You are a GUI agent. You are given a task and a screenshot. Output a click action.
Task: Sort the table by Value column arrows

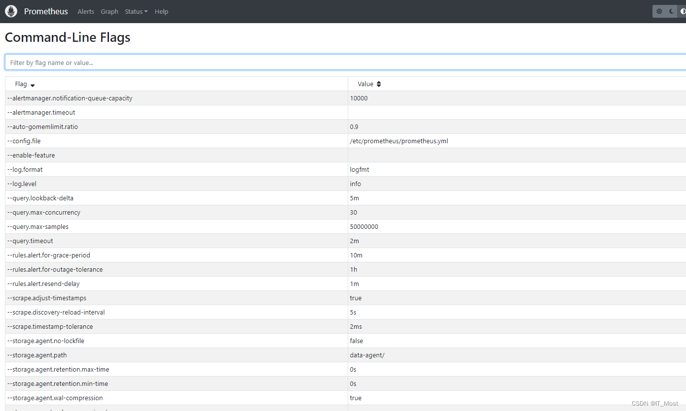pyautogui.click(x=379, y=84)
